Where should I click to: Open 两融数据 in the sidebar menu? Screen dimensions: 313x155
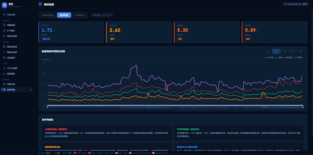click(17, 25)
